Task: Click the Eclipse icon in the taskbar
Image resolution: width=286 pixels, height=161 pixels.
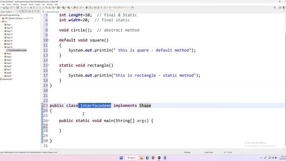Action: tap(159, 158)
